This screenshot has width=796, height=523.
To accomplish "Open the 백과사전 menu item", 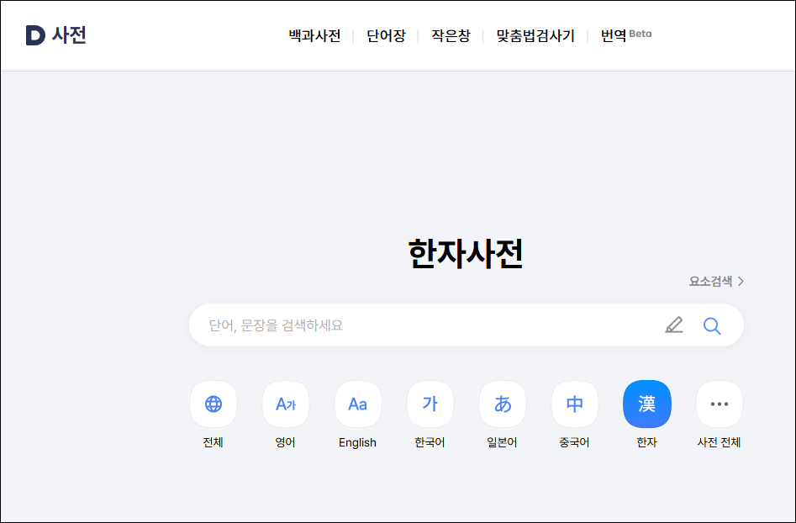I will [x=314, y=35].
